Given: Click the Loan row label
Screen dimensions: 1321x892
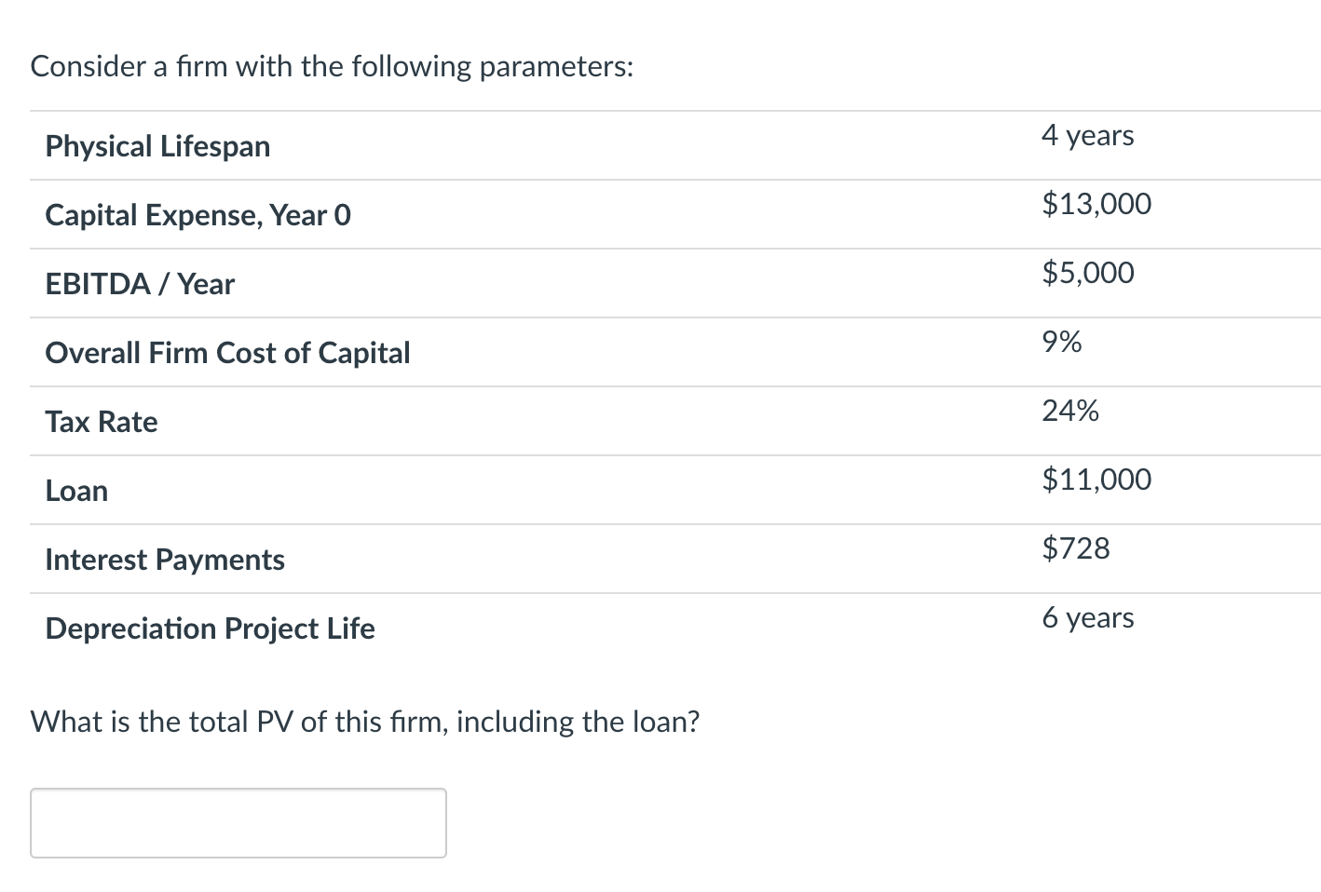Looking at the screenshot, I should (x=75, y=490).
